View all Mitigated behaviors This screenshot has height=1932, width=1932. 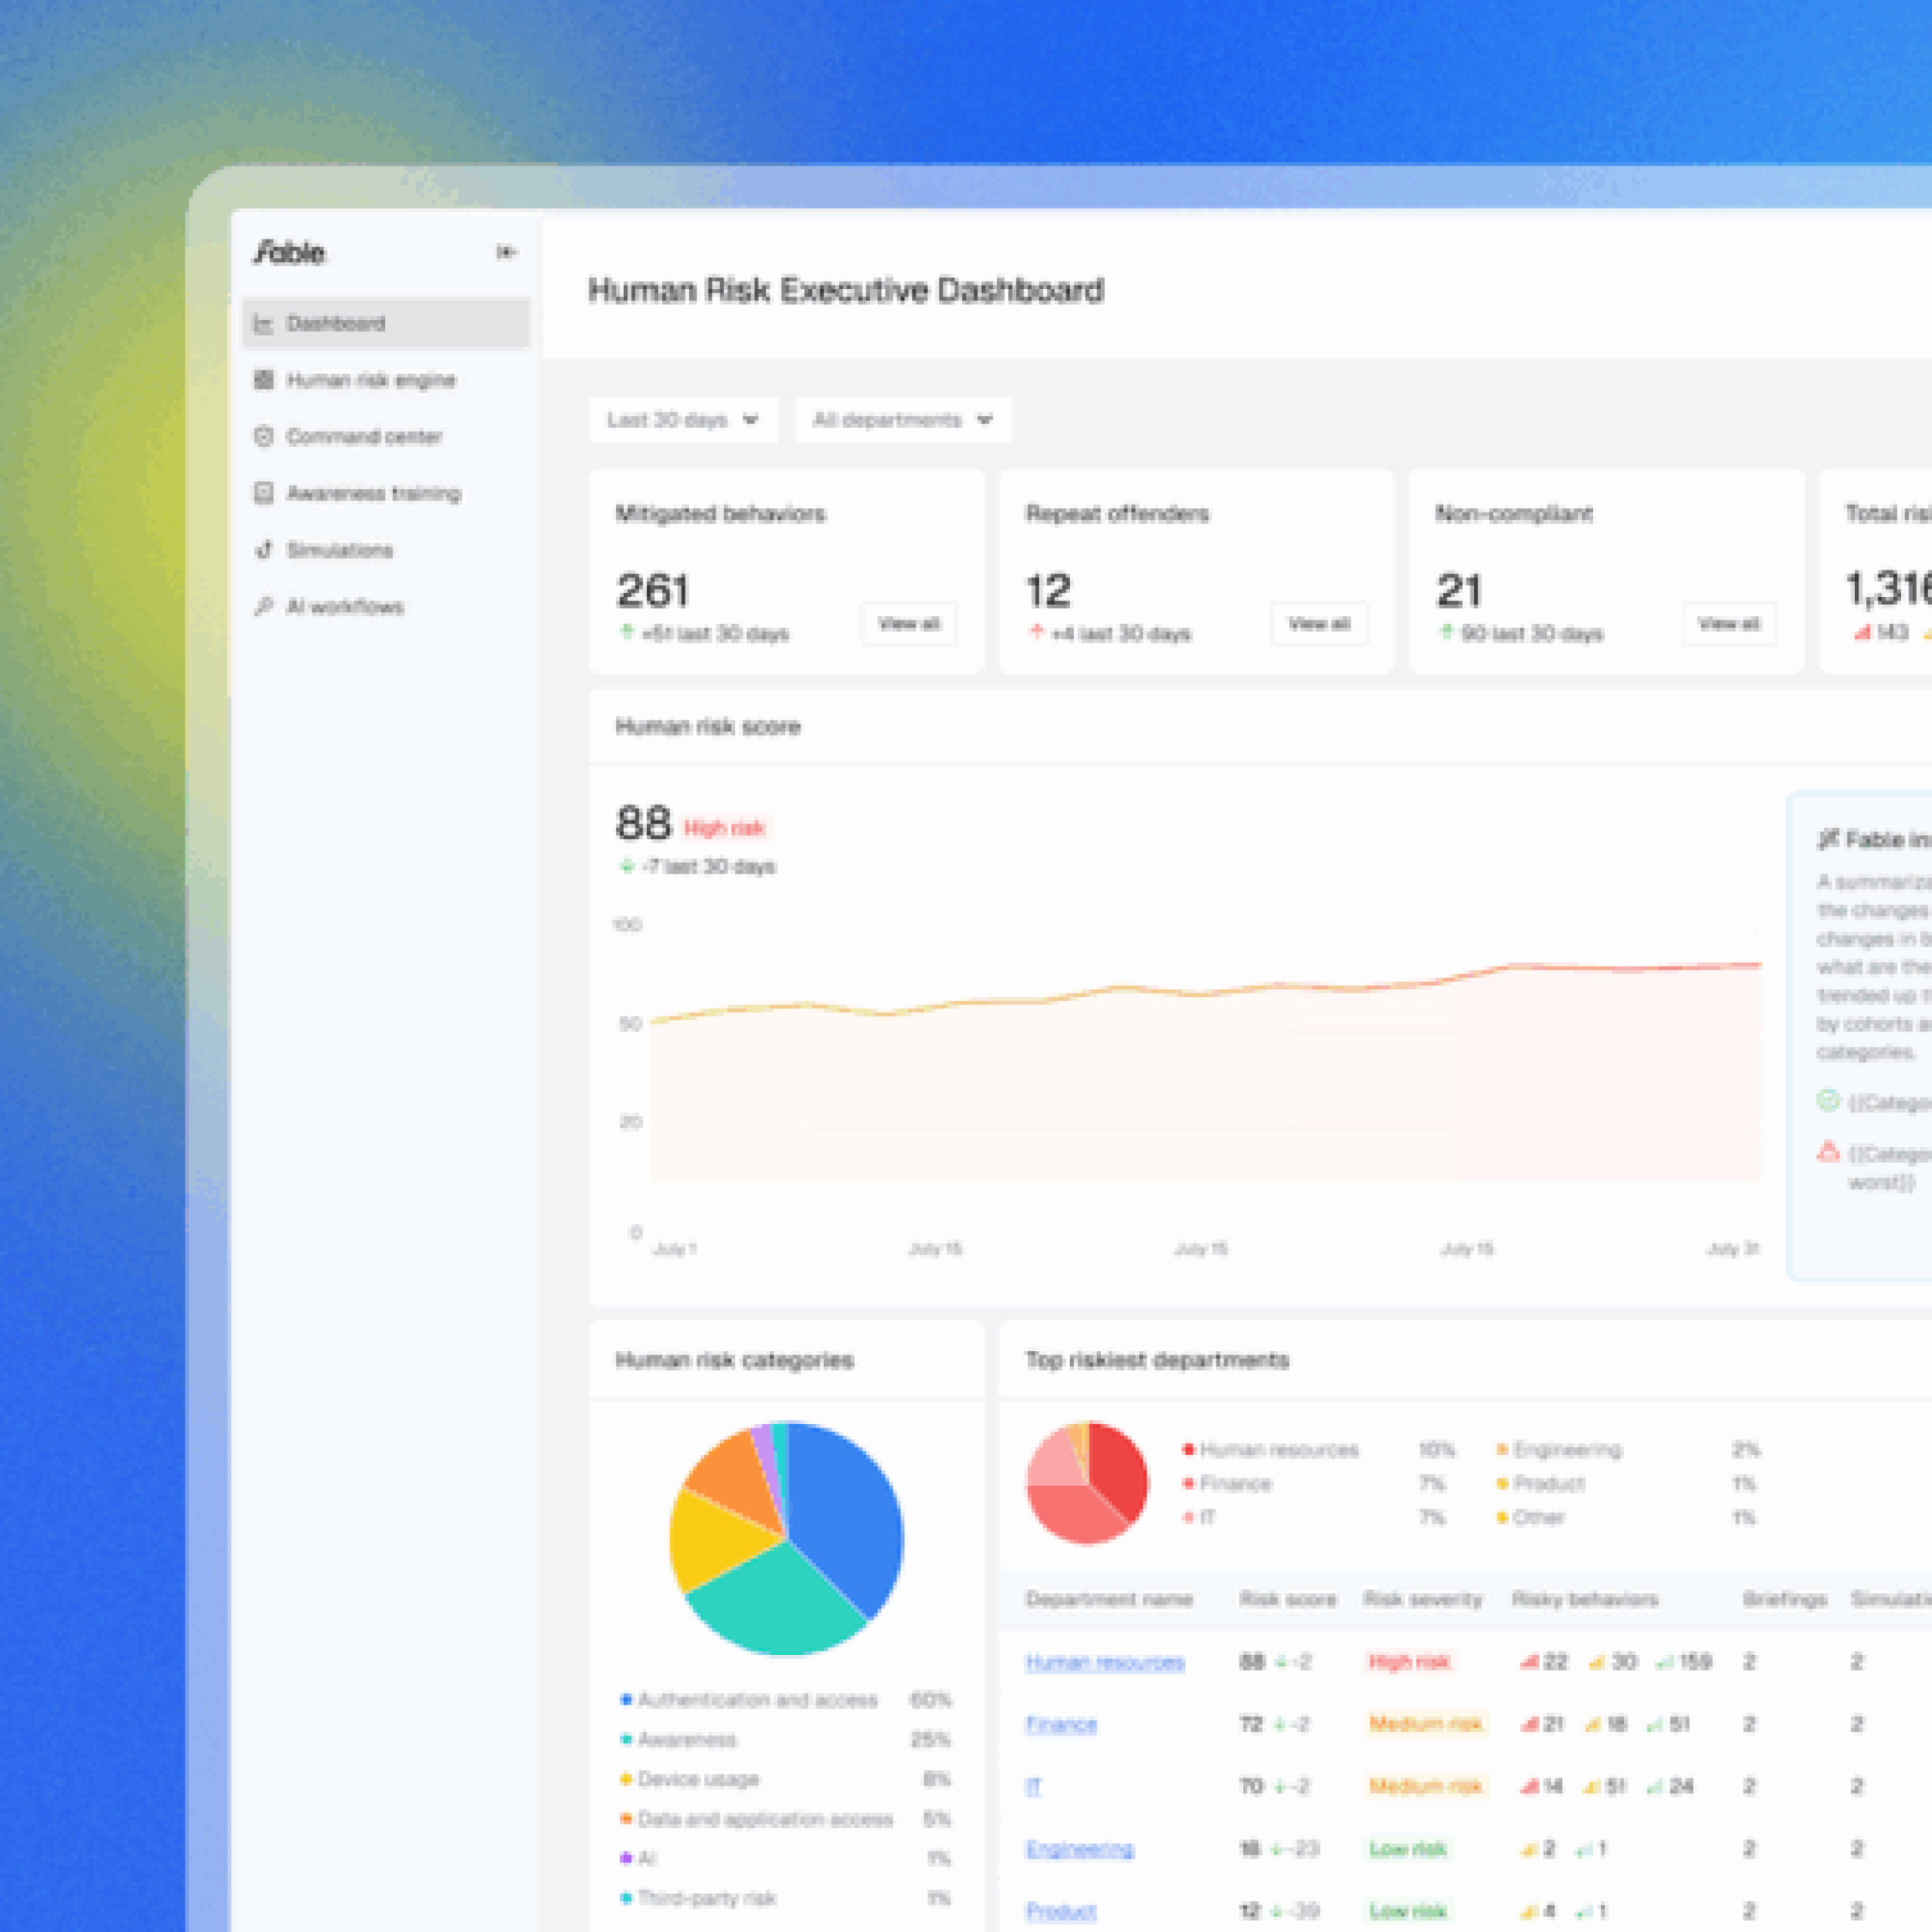click(909, 624)
